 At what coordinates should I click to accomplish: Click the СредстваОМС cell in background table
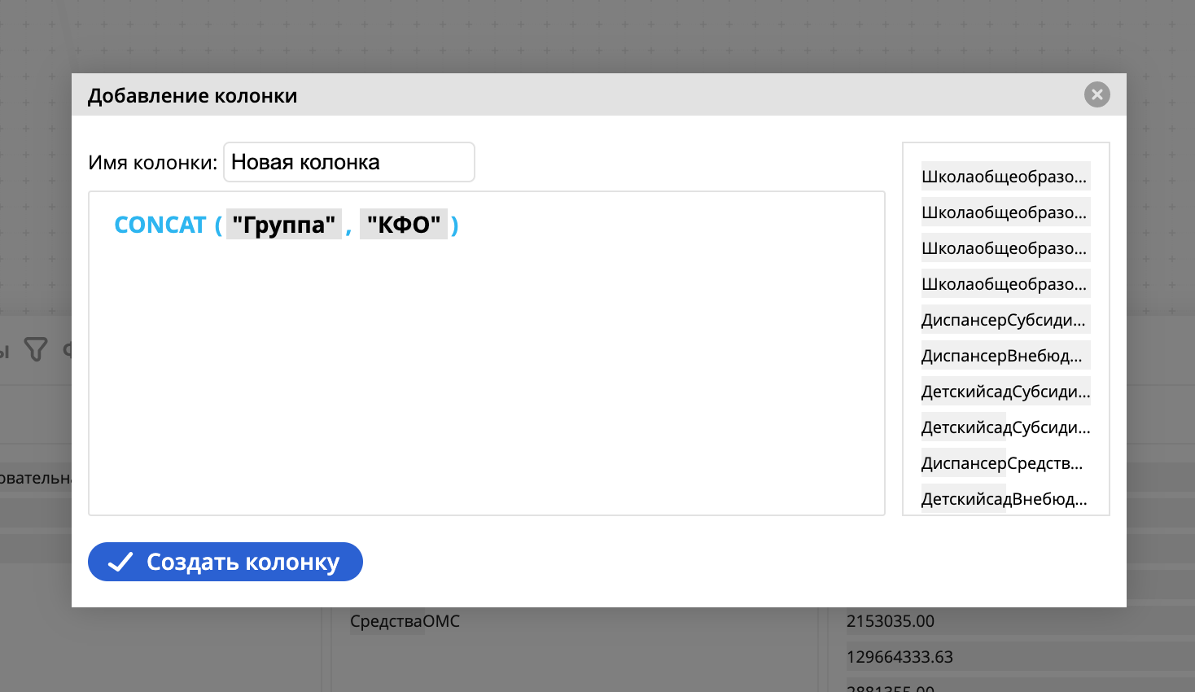(405, 621)
